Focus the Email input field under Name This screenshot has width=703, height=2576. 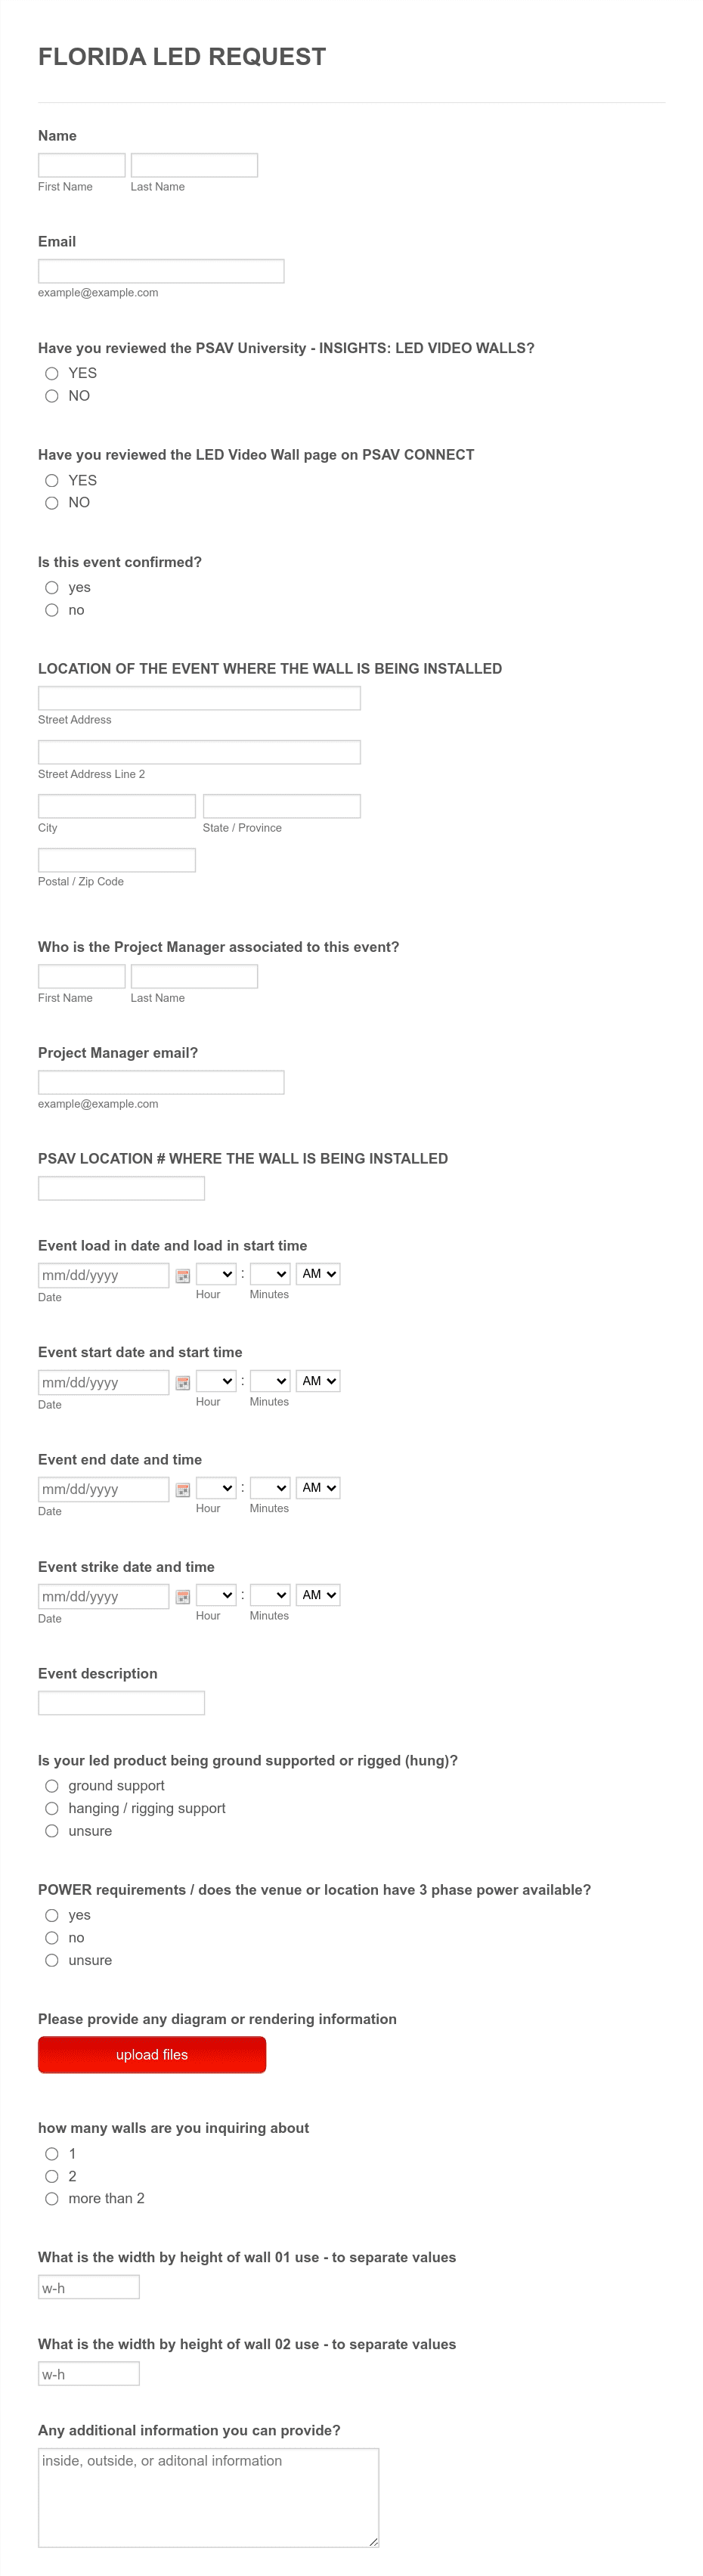[x=161, y=271]
